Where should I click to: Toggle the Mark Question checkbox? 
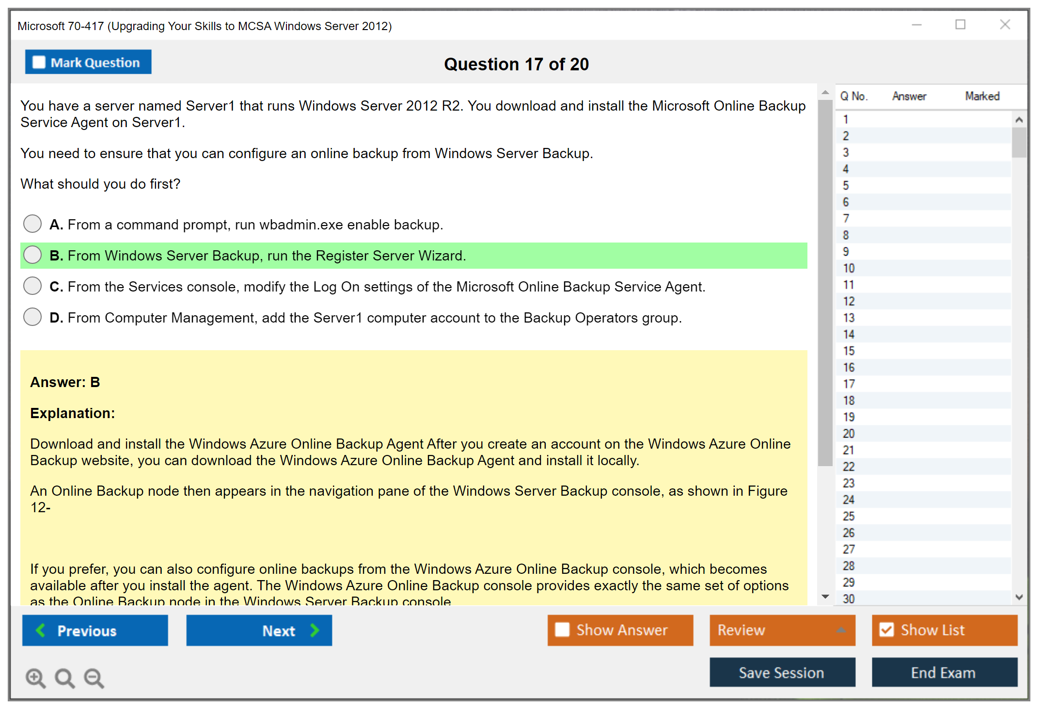[x=39, y=62]
